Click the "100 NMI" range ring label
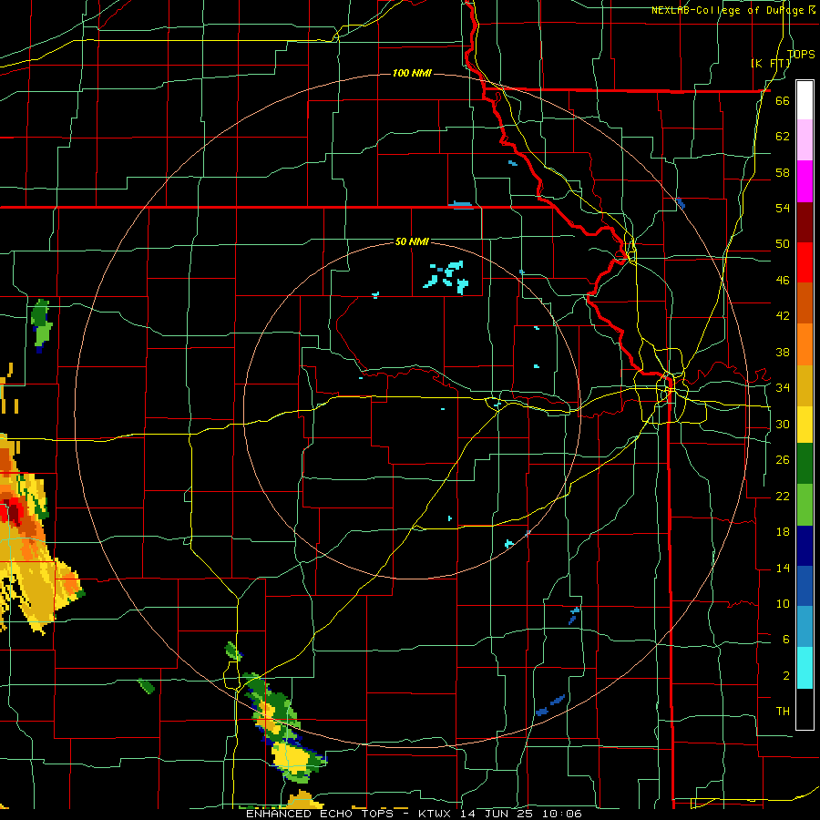The width and height of the screenshot is (820, 820). tap(412, 73)
